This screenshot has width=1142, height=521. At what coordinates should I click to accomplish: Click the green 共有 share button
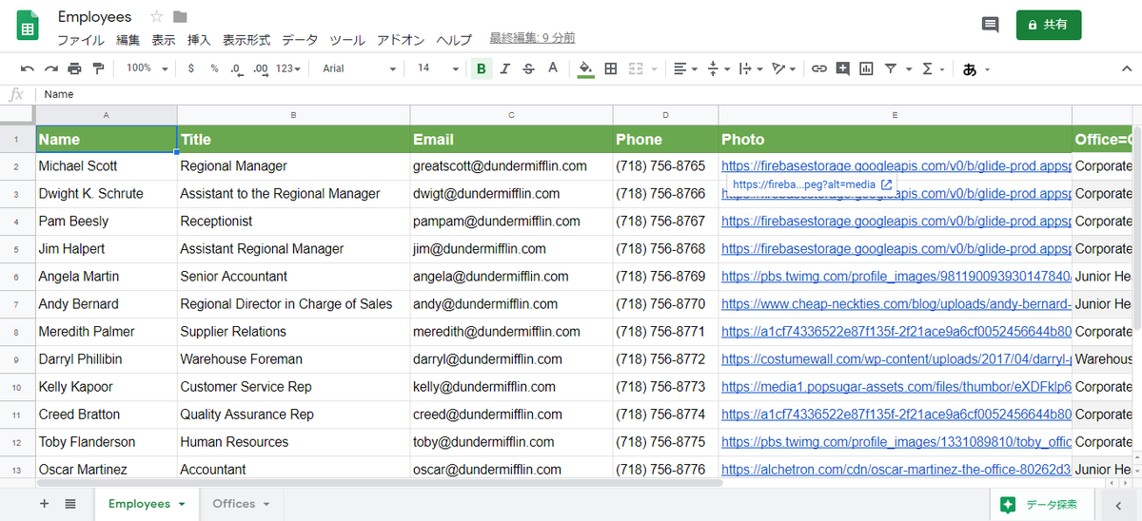pos(1049,25)
